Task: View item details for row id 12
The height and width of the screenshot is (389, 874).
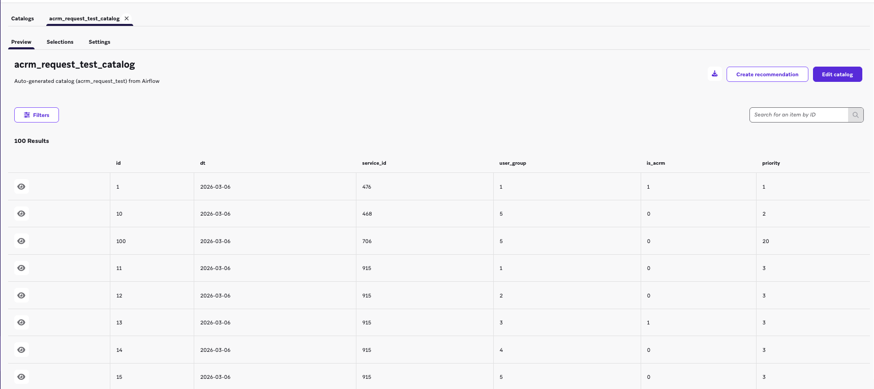Action: (21, 295)
